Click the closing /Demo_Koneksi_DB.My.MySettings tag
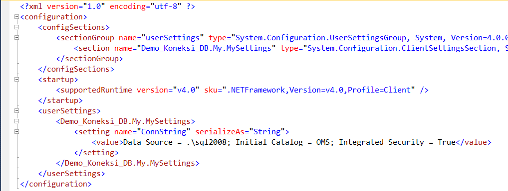This screenshot has height=191, width=508. [128, 163]
